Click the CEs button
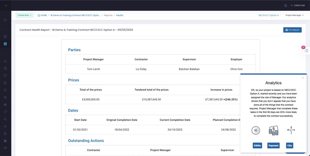Image resolution: width=310 pixels, height=156 pixels. click(290, 145)
